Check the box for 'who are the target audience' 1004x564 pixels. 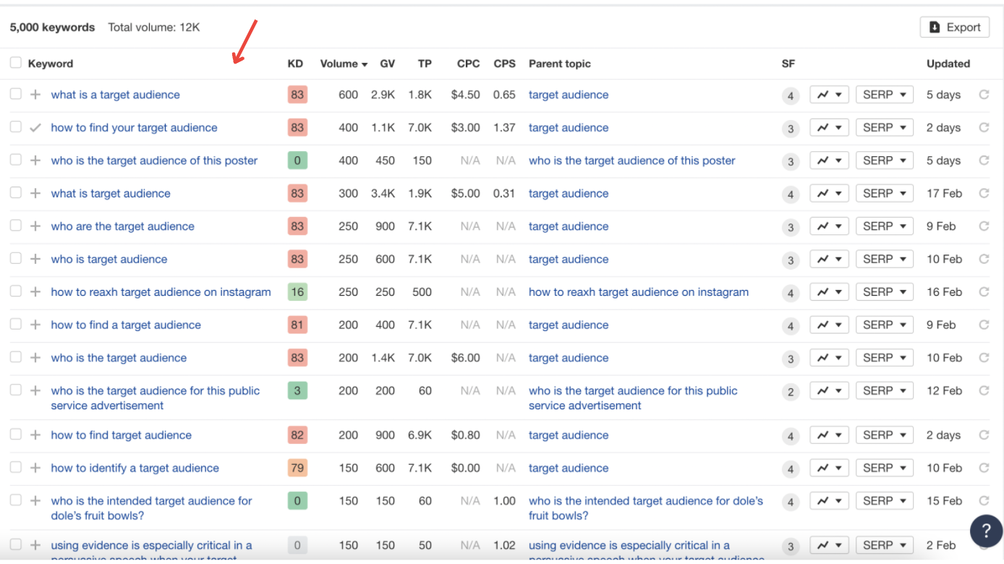tap(15, 226)
